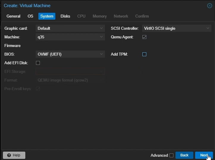Toggle the Advanced options checkbox

pos(171,155)
